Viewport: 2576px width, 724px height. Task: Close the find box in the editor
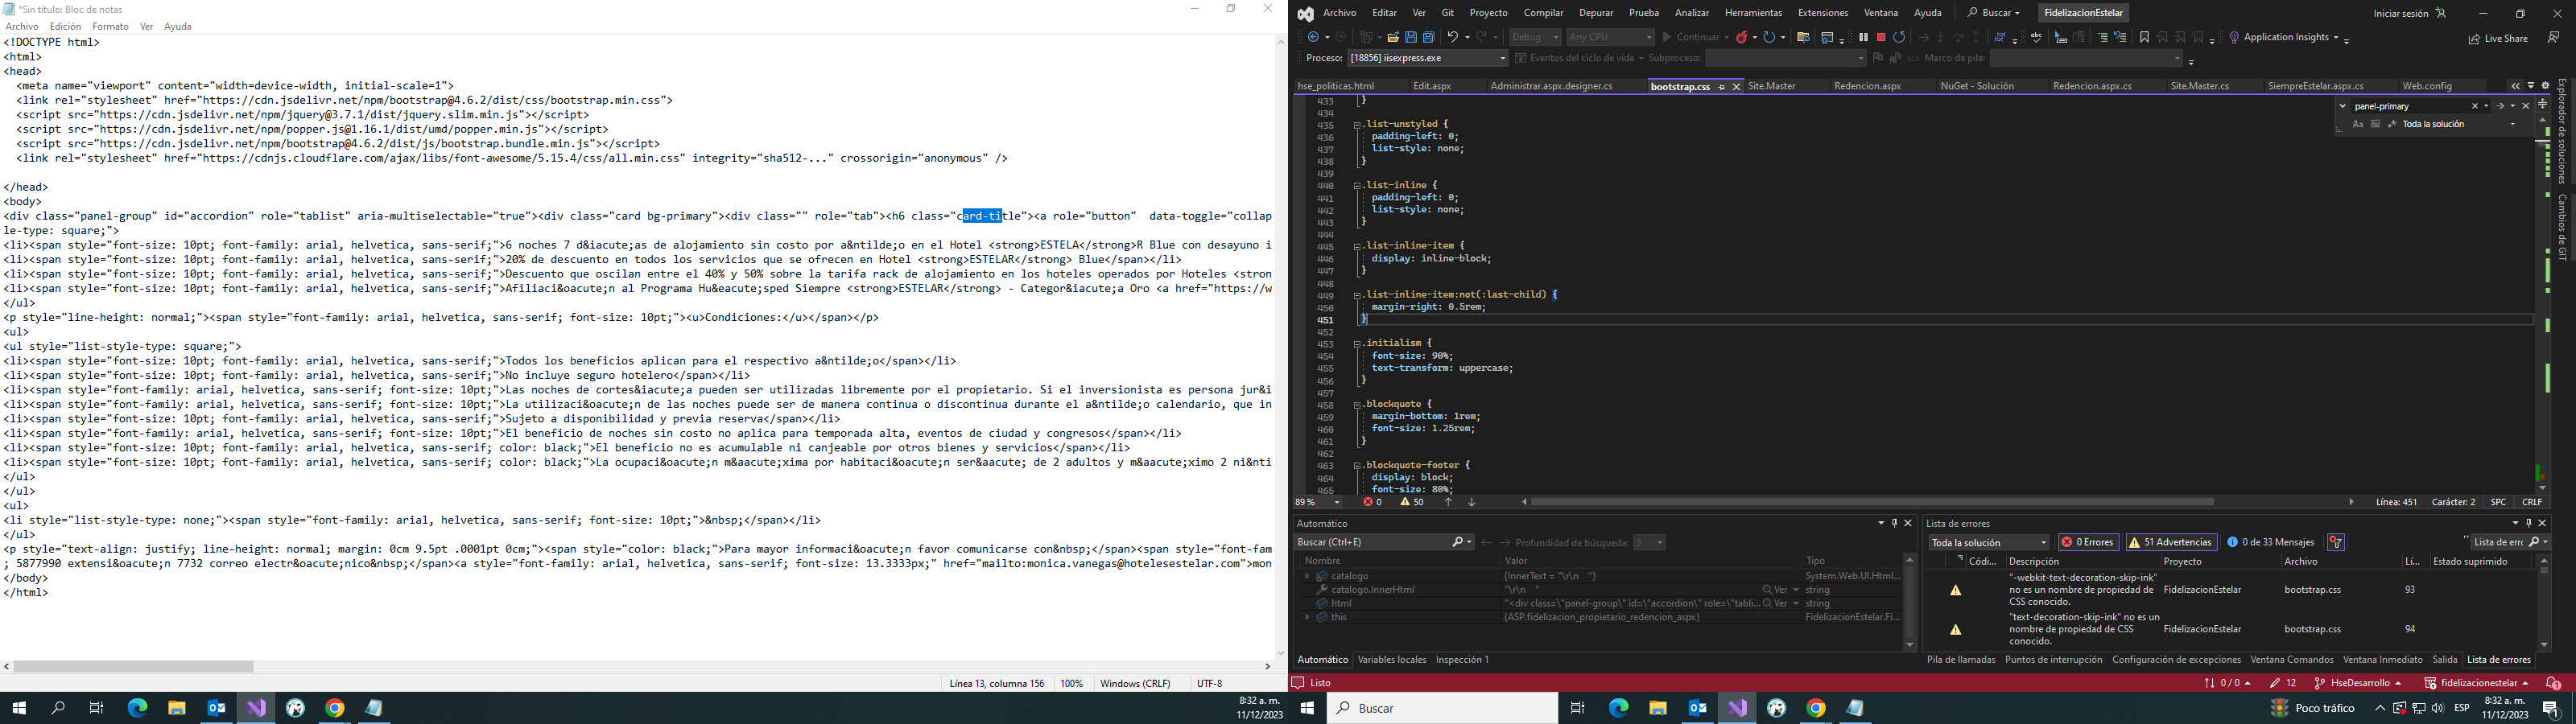pyautogui.click(x=2526, y=106)
